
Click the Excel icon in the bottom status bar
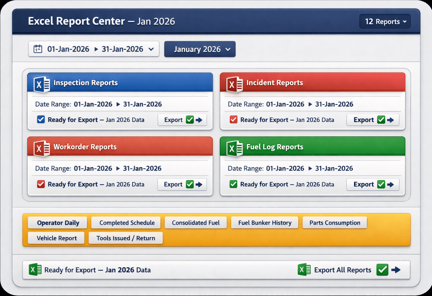click(35, 270)
